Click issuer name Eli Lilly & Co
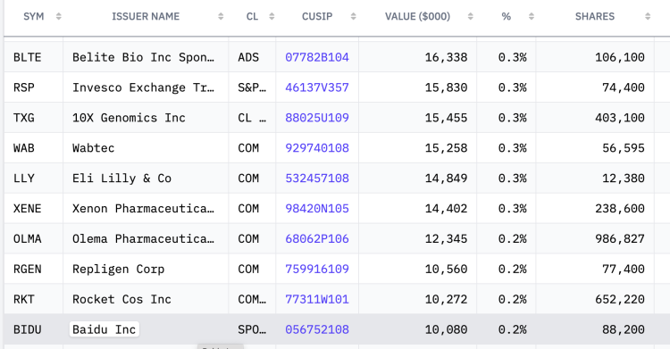Image resolution: width=670 pixels, height=349 pixels. click(121, 179)
